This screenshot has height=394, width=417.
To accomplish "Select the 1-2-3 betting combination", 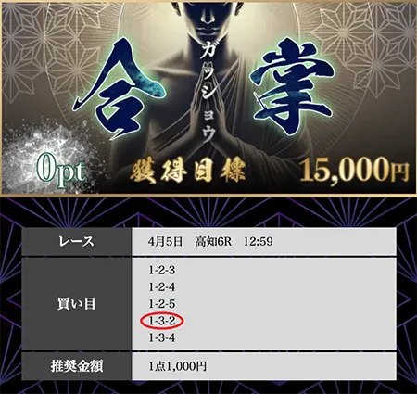I will click(x=162, y=271).
